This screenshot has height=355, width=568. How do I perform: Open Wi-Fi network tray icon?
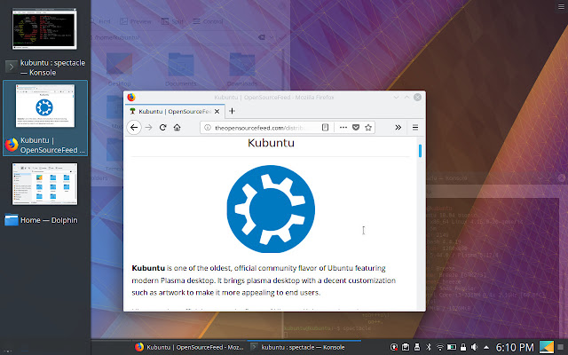pos(440,347)
